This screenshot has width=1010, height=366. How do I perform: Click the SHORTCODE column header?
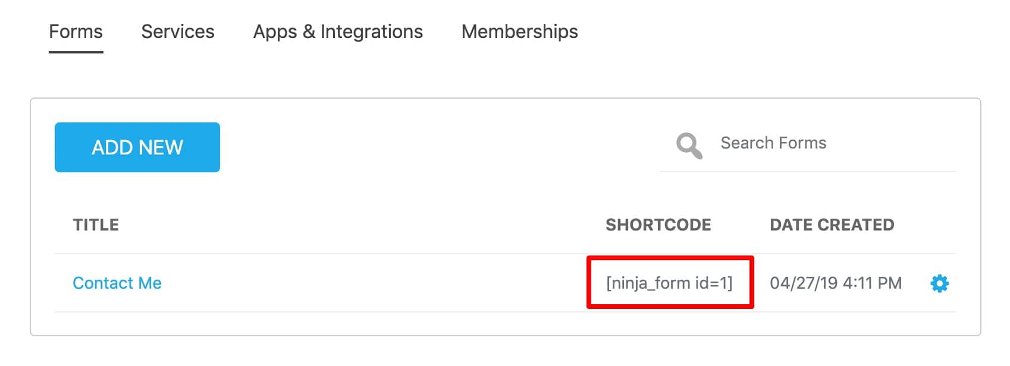(x=658, y=225)
